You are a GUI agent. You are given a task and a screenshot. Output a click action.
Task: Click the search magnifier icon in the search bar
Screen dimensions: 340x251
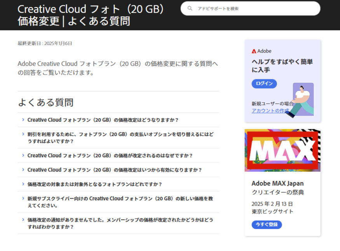189,8
